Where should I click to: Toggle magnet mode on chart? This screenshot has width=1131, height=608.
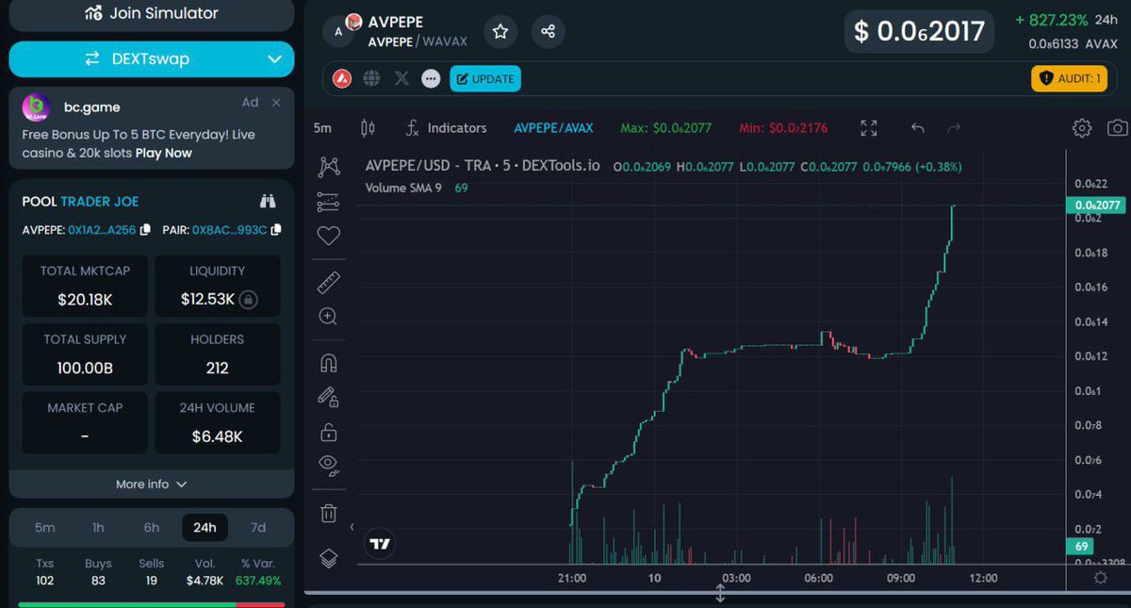click(x=328, y=364)
